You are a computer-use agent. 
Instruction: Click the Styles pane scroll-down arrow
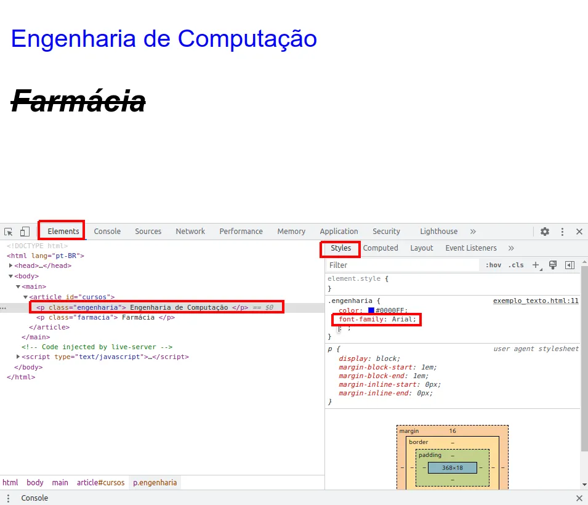pos(584,485)
